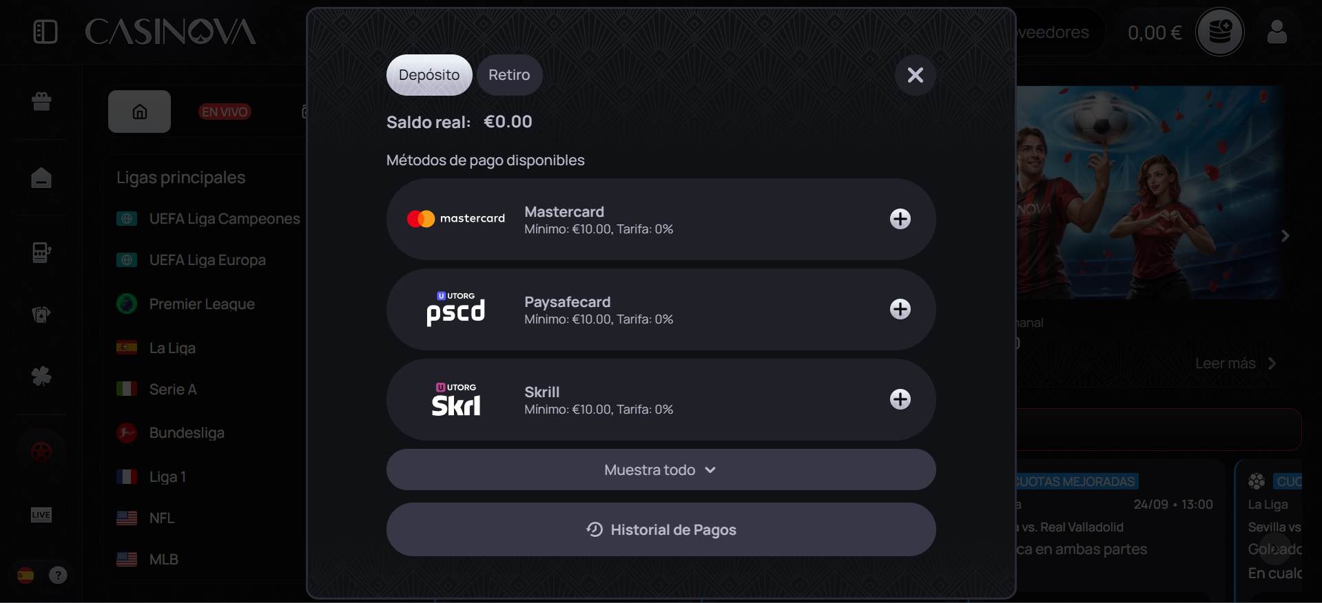1322x603 pixels.
Task: Open the user profile icon
Action: pyautogui.click(x=1277, y=32)
